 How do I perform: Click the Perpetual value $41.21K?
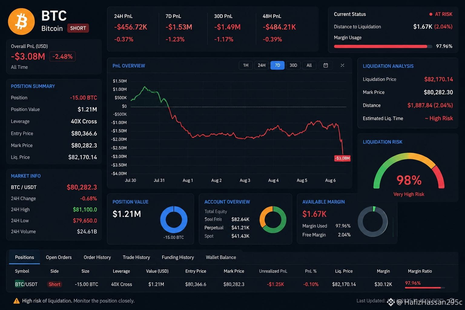240,228
